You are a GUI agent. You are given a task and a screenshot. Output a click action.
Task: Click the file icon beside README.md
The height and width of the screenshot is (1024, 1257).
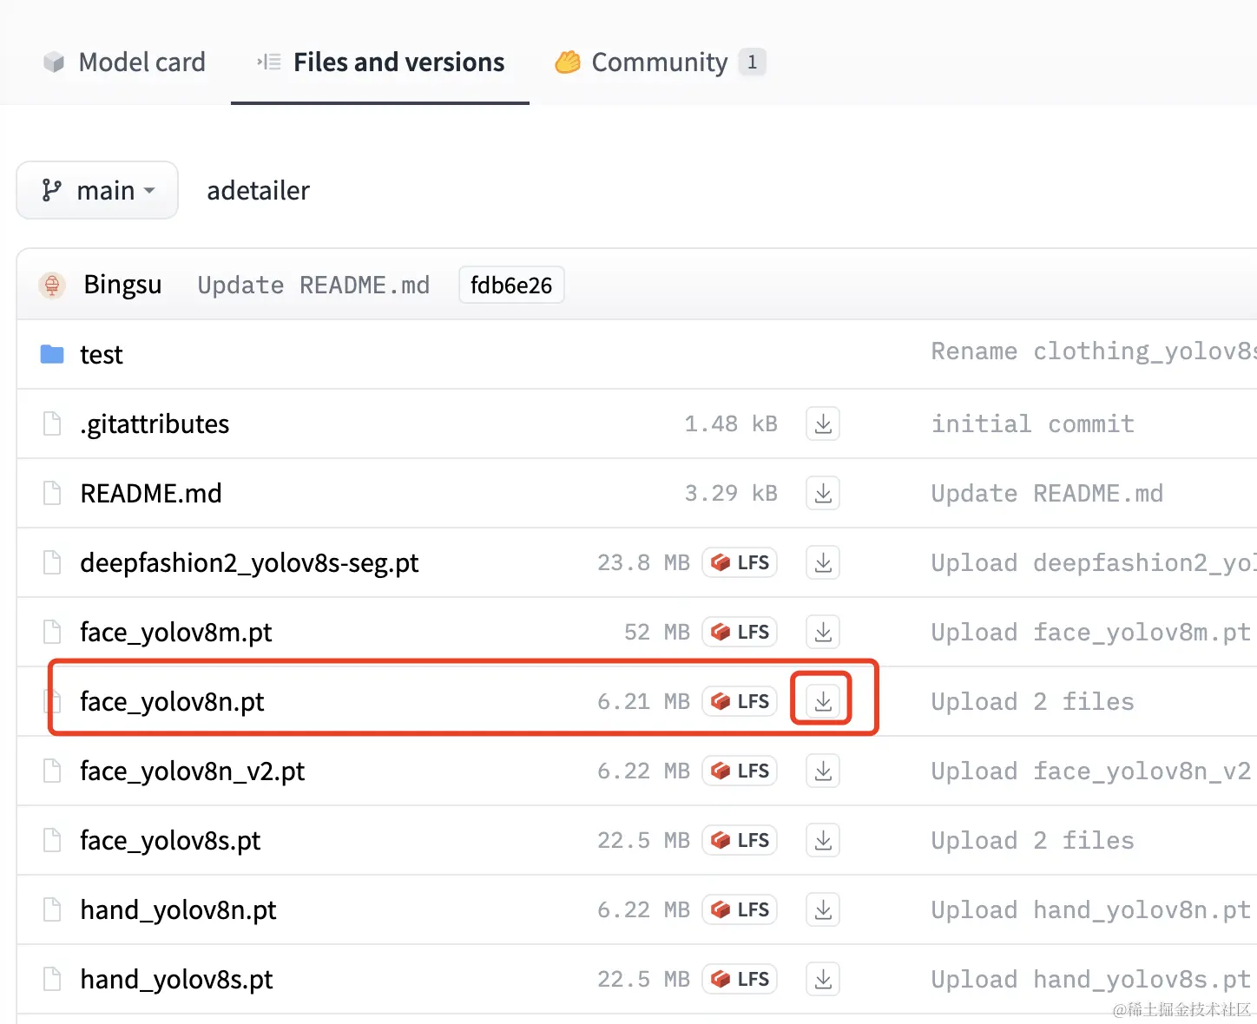pos(52,493)
